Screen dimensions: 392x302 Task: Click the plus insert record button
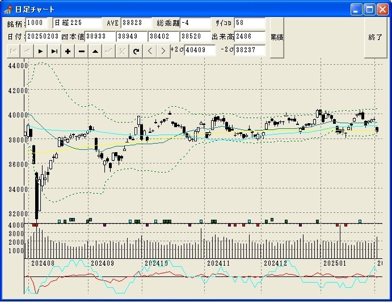[68, 51]
